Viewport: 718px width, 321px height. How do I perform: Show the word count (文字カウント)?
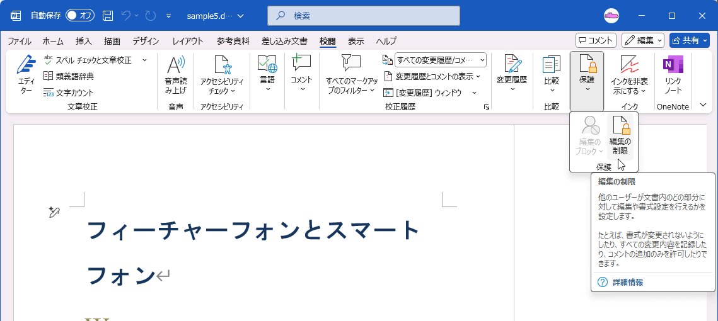coord(69,93)
